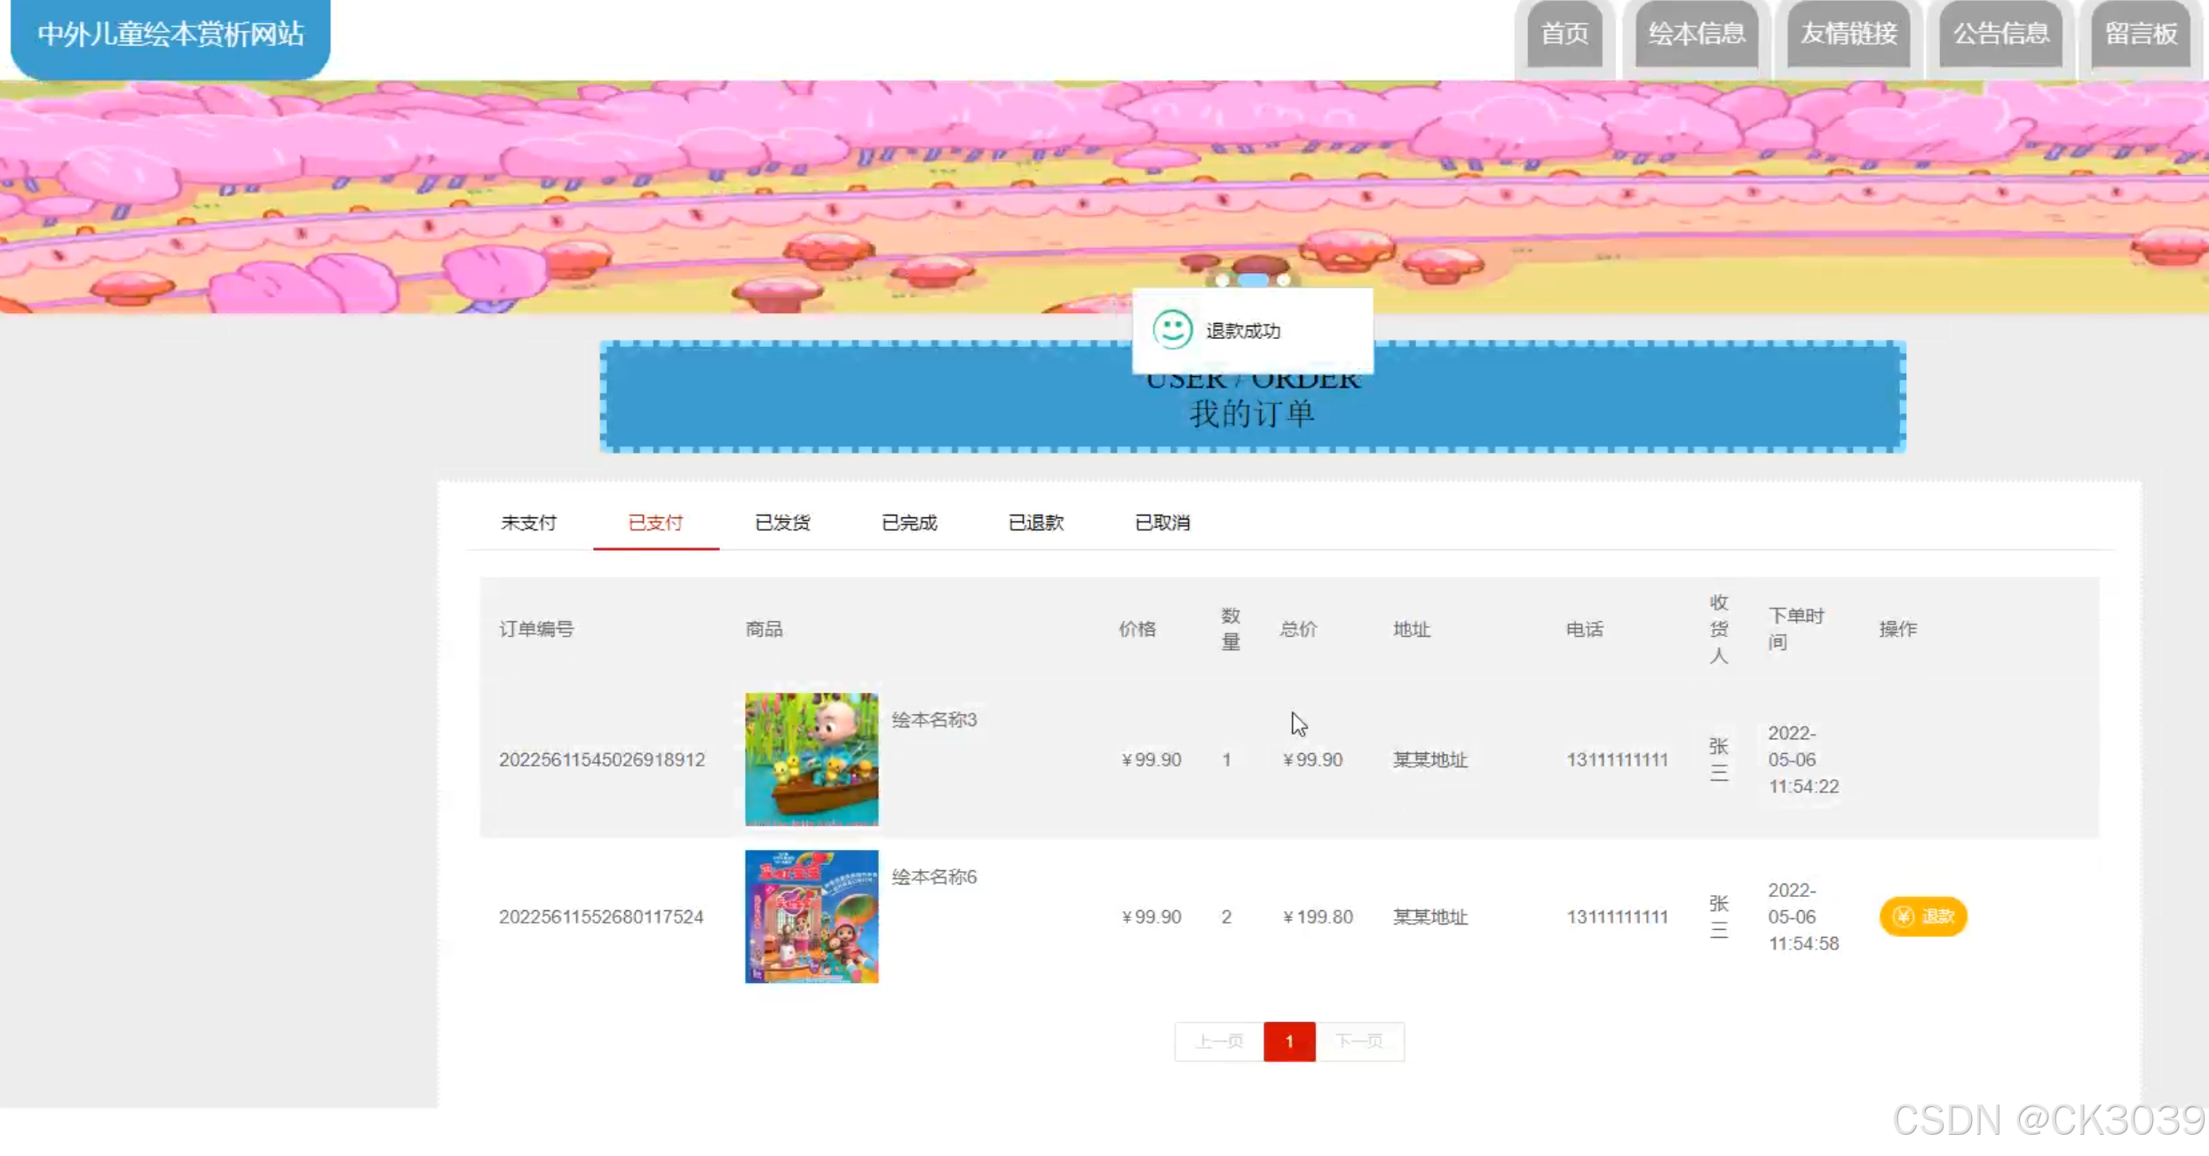Click the 绘本名称6 book cover thumbnail
The image size is (2209, 1156).
(812, 916)
